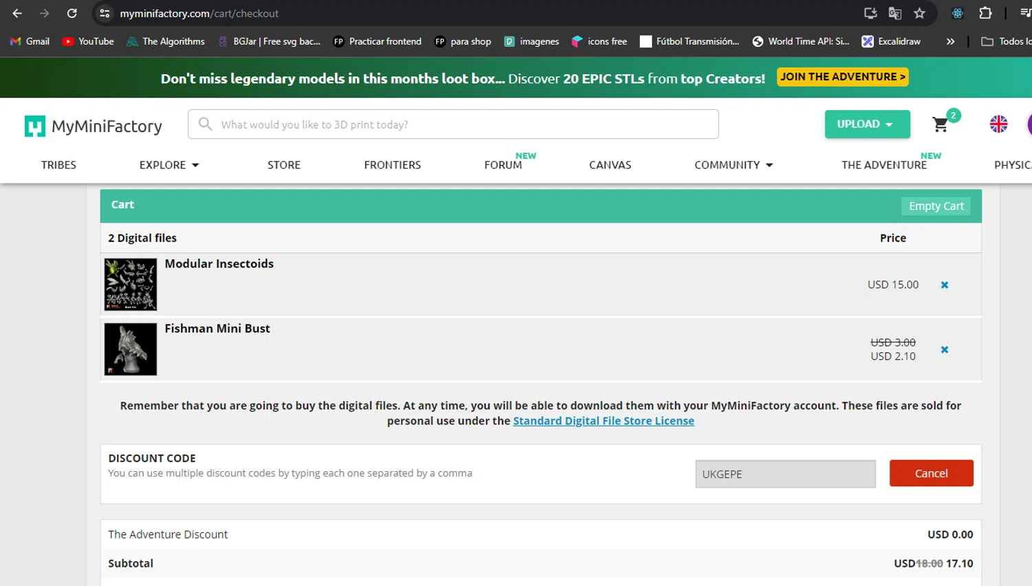Image resolution: width=1032 pixels, height=586 pixels.
Task: Expand the COMMUNITY menu
Action: click(x=734, y=165)
